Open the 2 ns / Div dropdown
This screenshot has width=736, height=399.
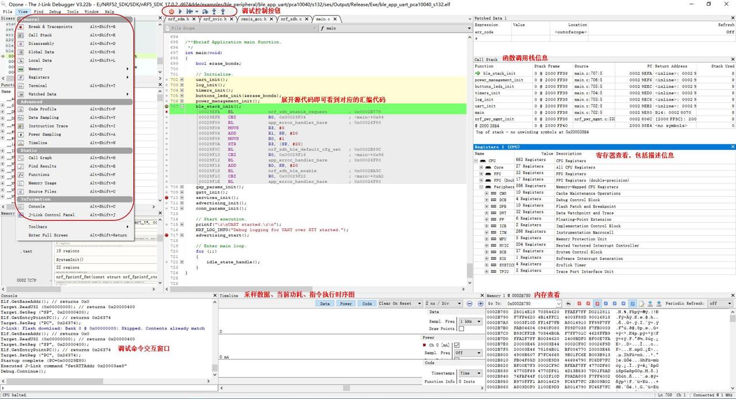coord(444,304)
